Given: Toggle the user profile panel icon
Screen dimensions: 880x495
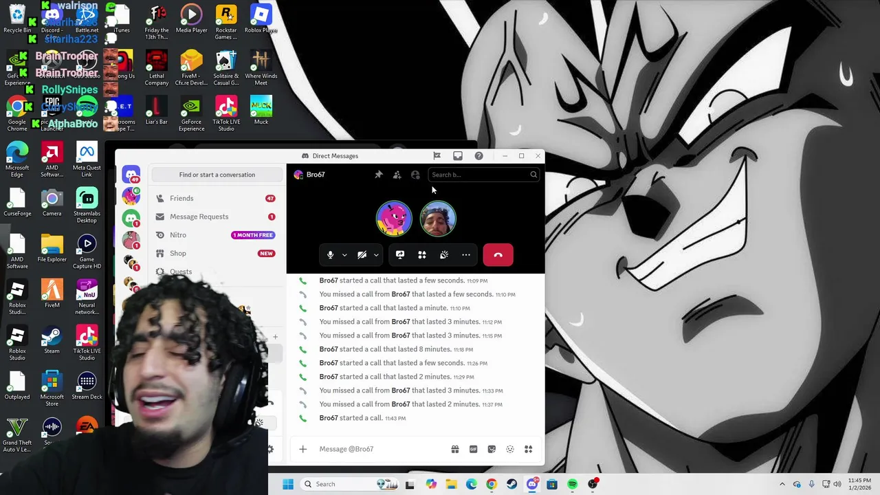Looking at the screenshot, I should coord(415,175).
